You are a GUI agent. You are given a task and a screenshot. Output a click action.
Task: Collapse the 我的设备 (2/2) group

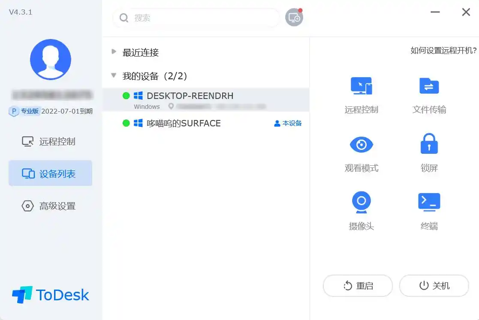(114, 75)
